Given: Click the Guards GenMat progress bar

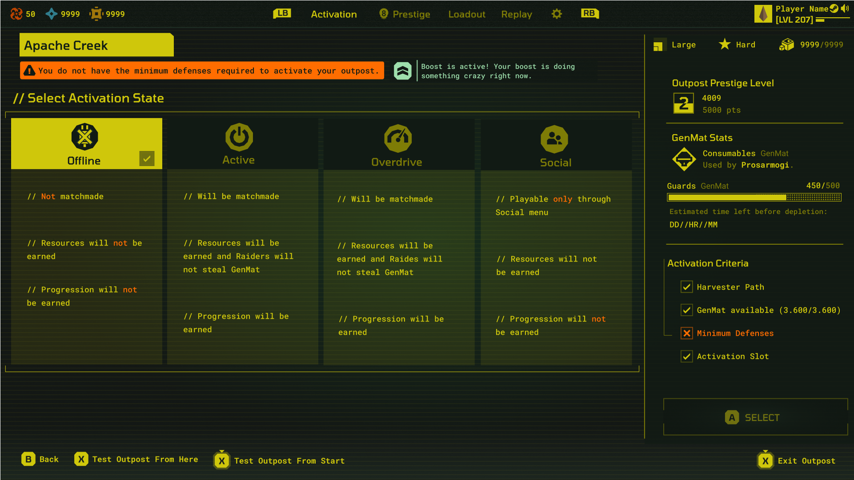Looking at the screenshot, I should (x=754, y=197).
